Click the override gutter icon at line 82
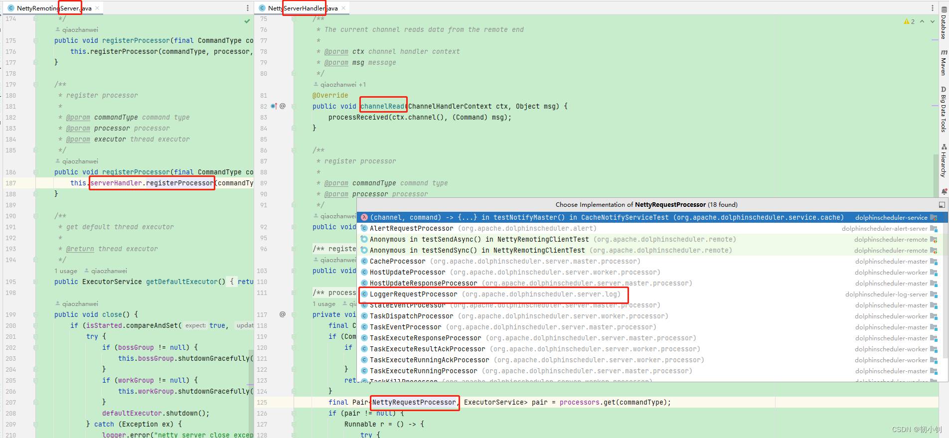 click(x=274, y=106)
